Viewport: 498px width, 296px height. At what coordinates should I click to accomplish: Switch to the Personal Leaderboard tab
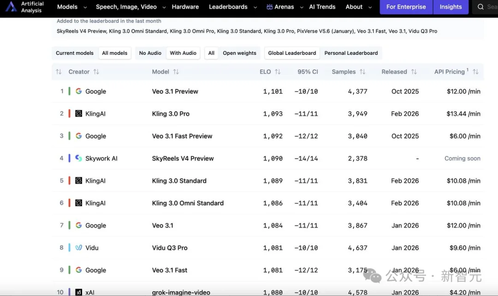point(351,53)
